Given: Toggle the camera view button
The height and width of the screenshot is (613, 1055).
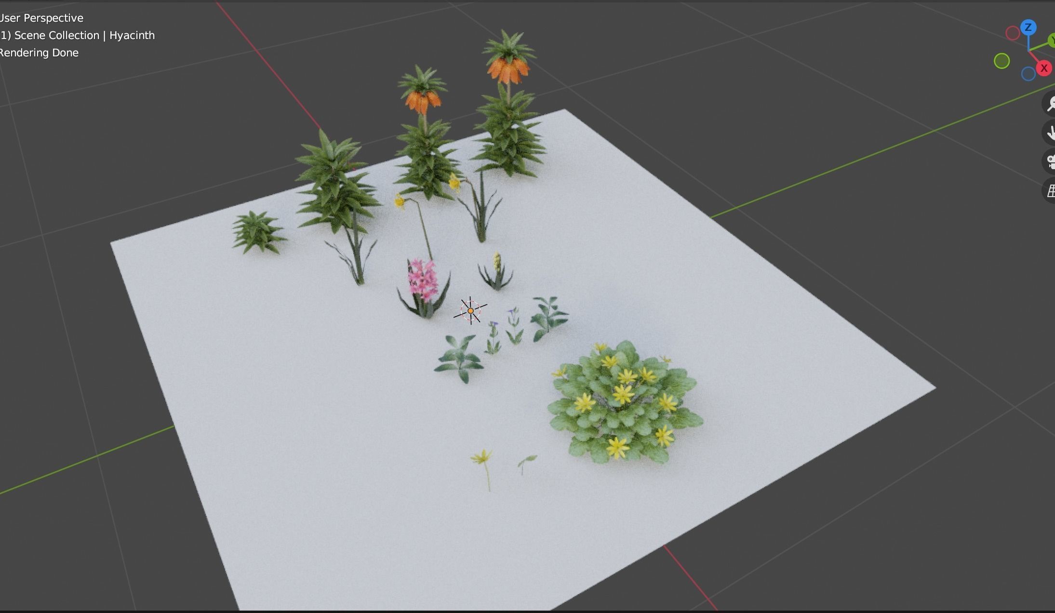Looking at the screenshot, I should pyautogui.click(x=1049, y=161).
